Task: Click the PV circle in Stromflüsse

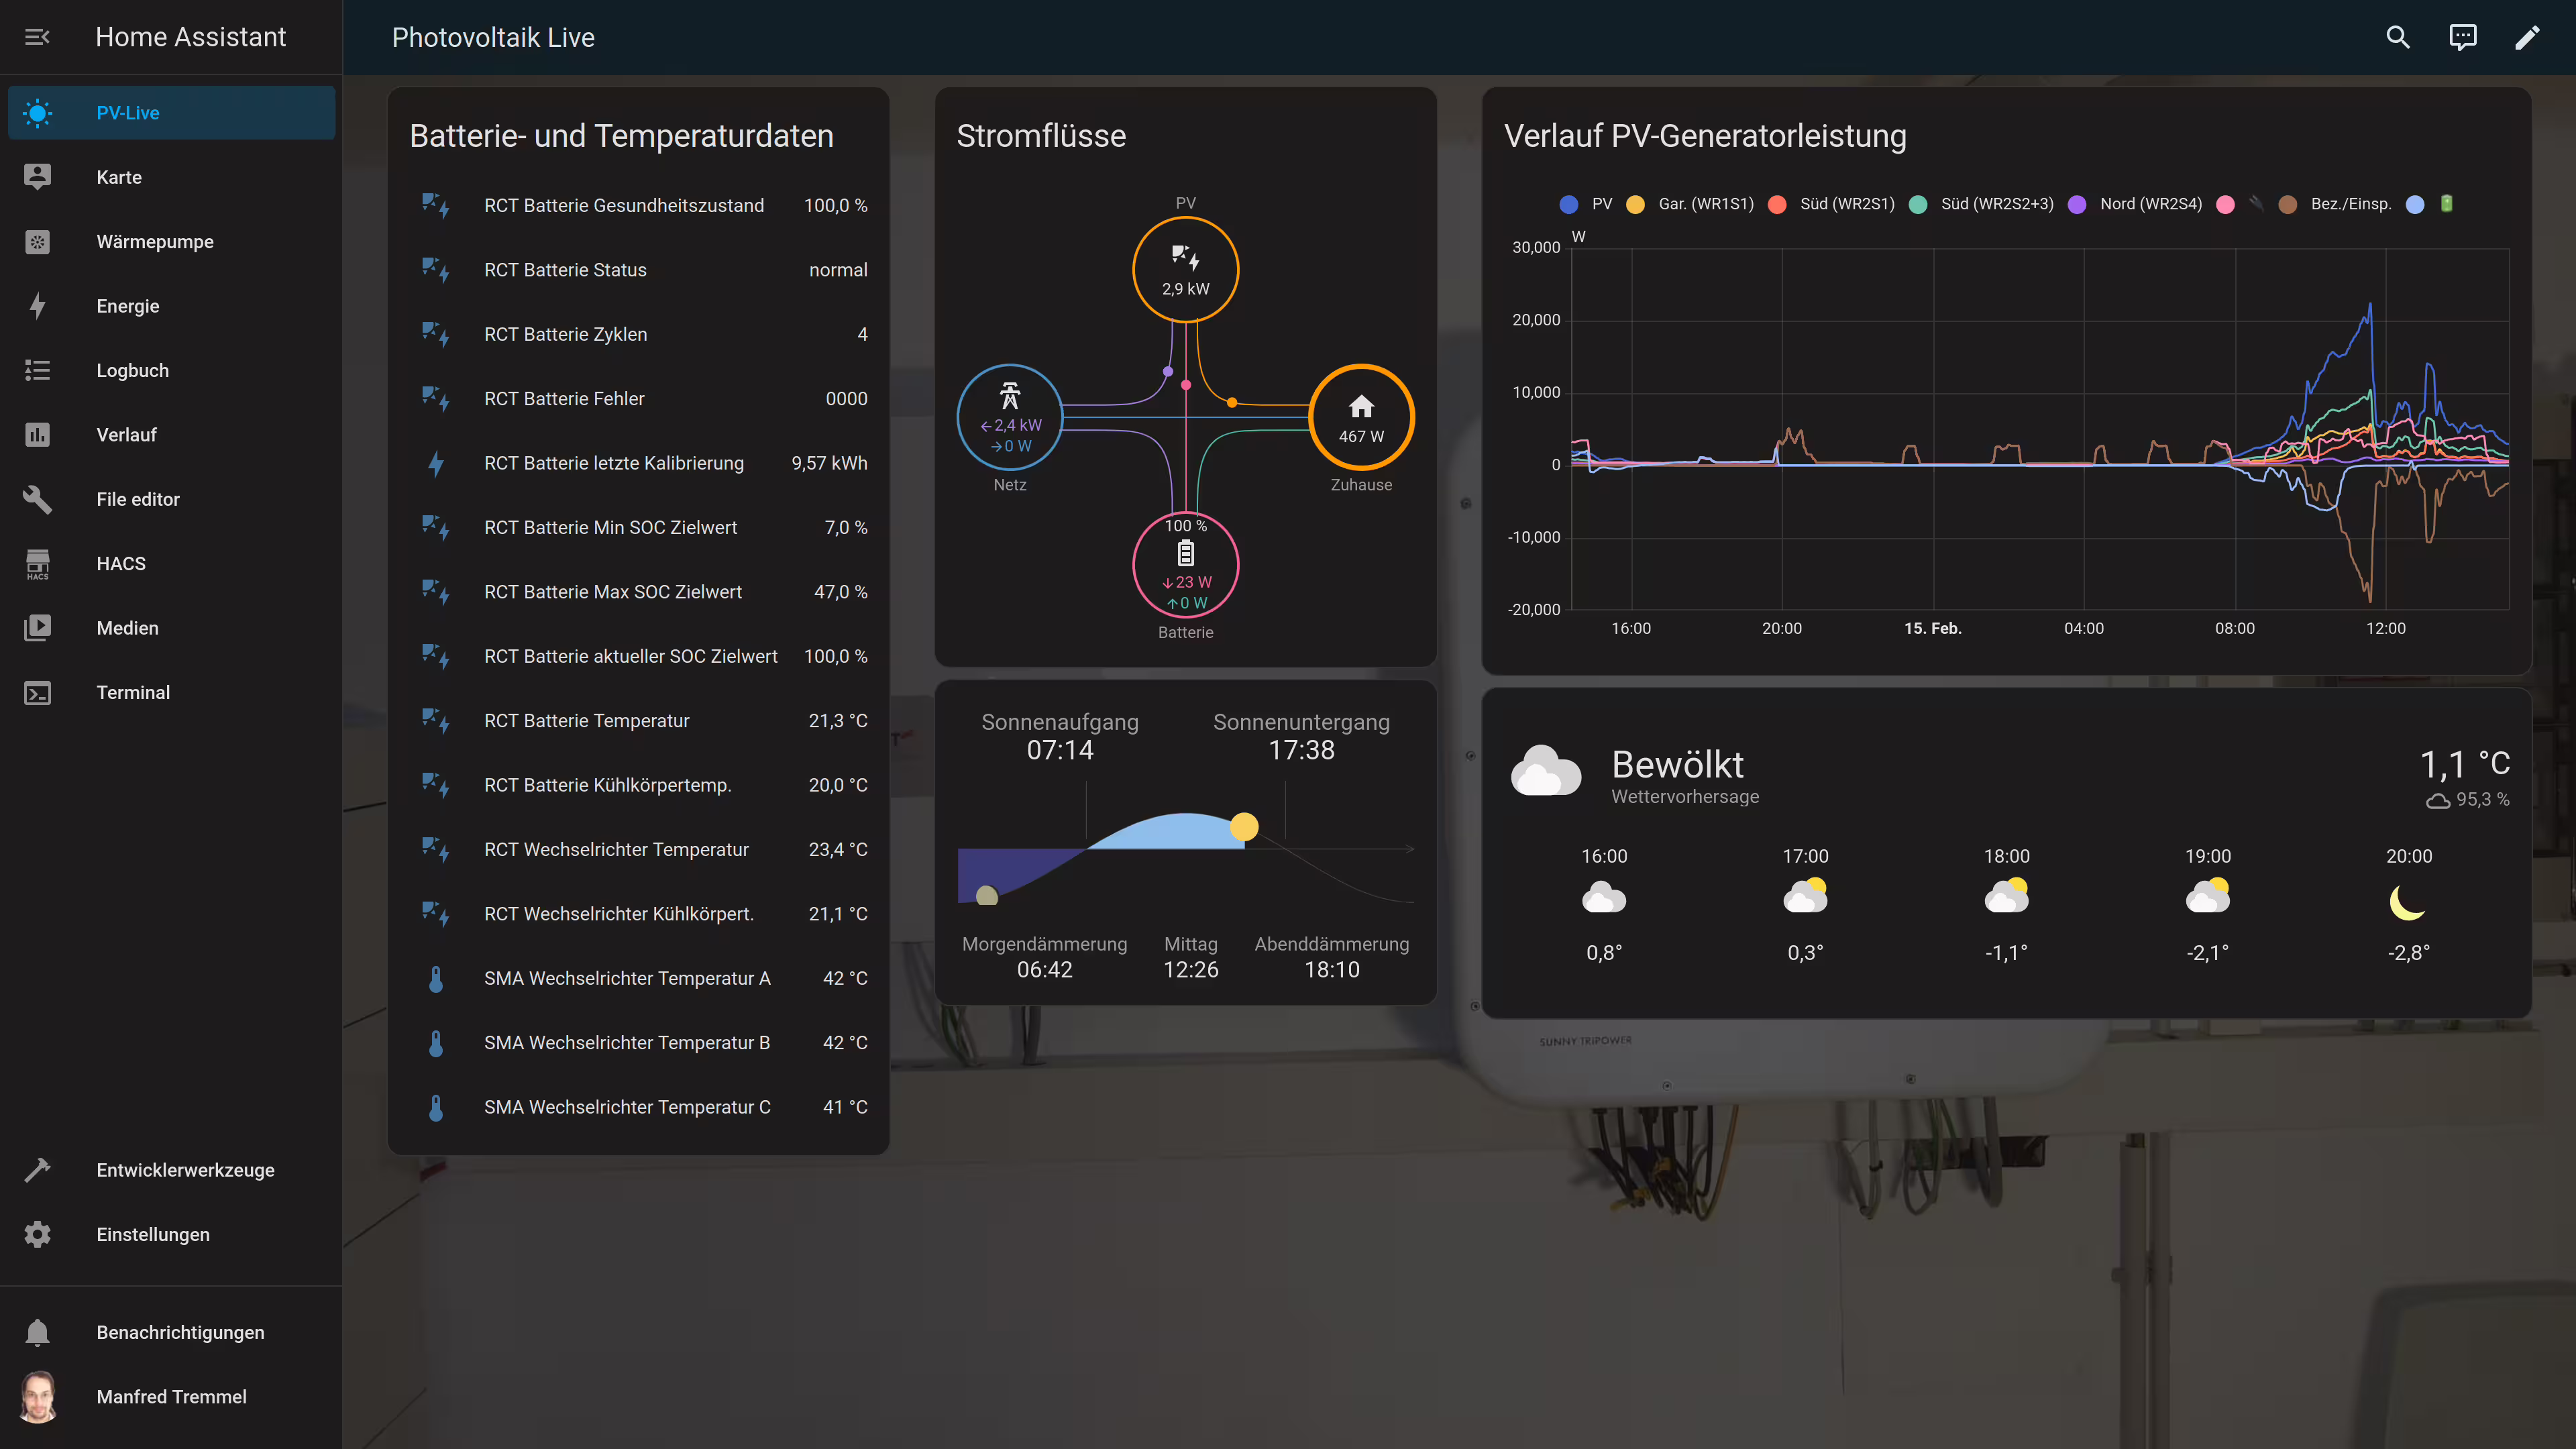Action: (1185, 270)
